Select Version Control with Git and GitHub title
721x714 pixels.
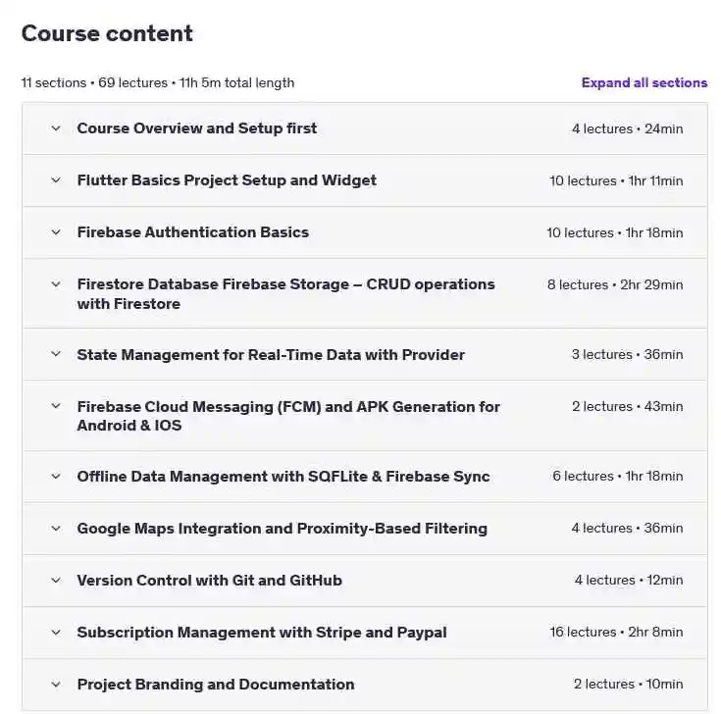[x=210, y=581]
